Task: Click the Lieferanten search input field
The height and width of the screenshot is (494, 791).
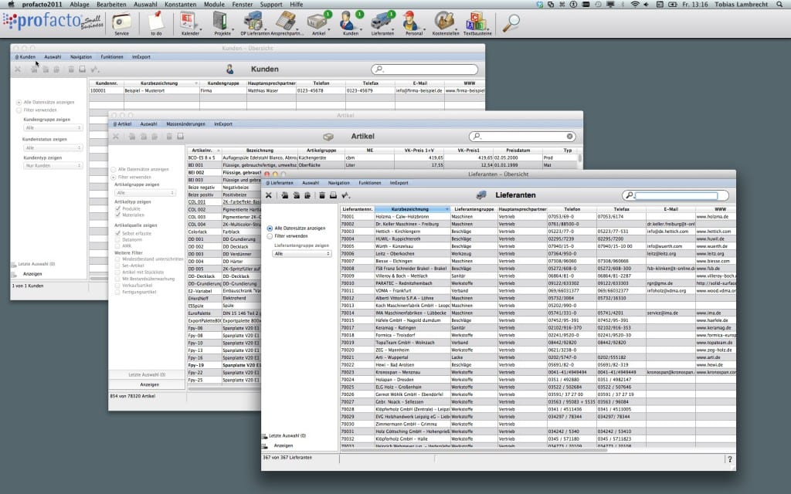Action: coord(676,195)
